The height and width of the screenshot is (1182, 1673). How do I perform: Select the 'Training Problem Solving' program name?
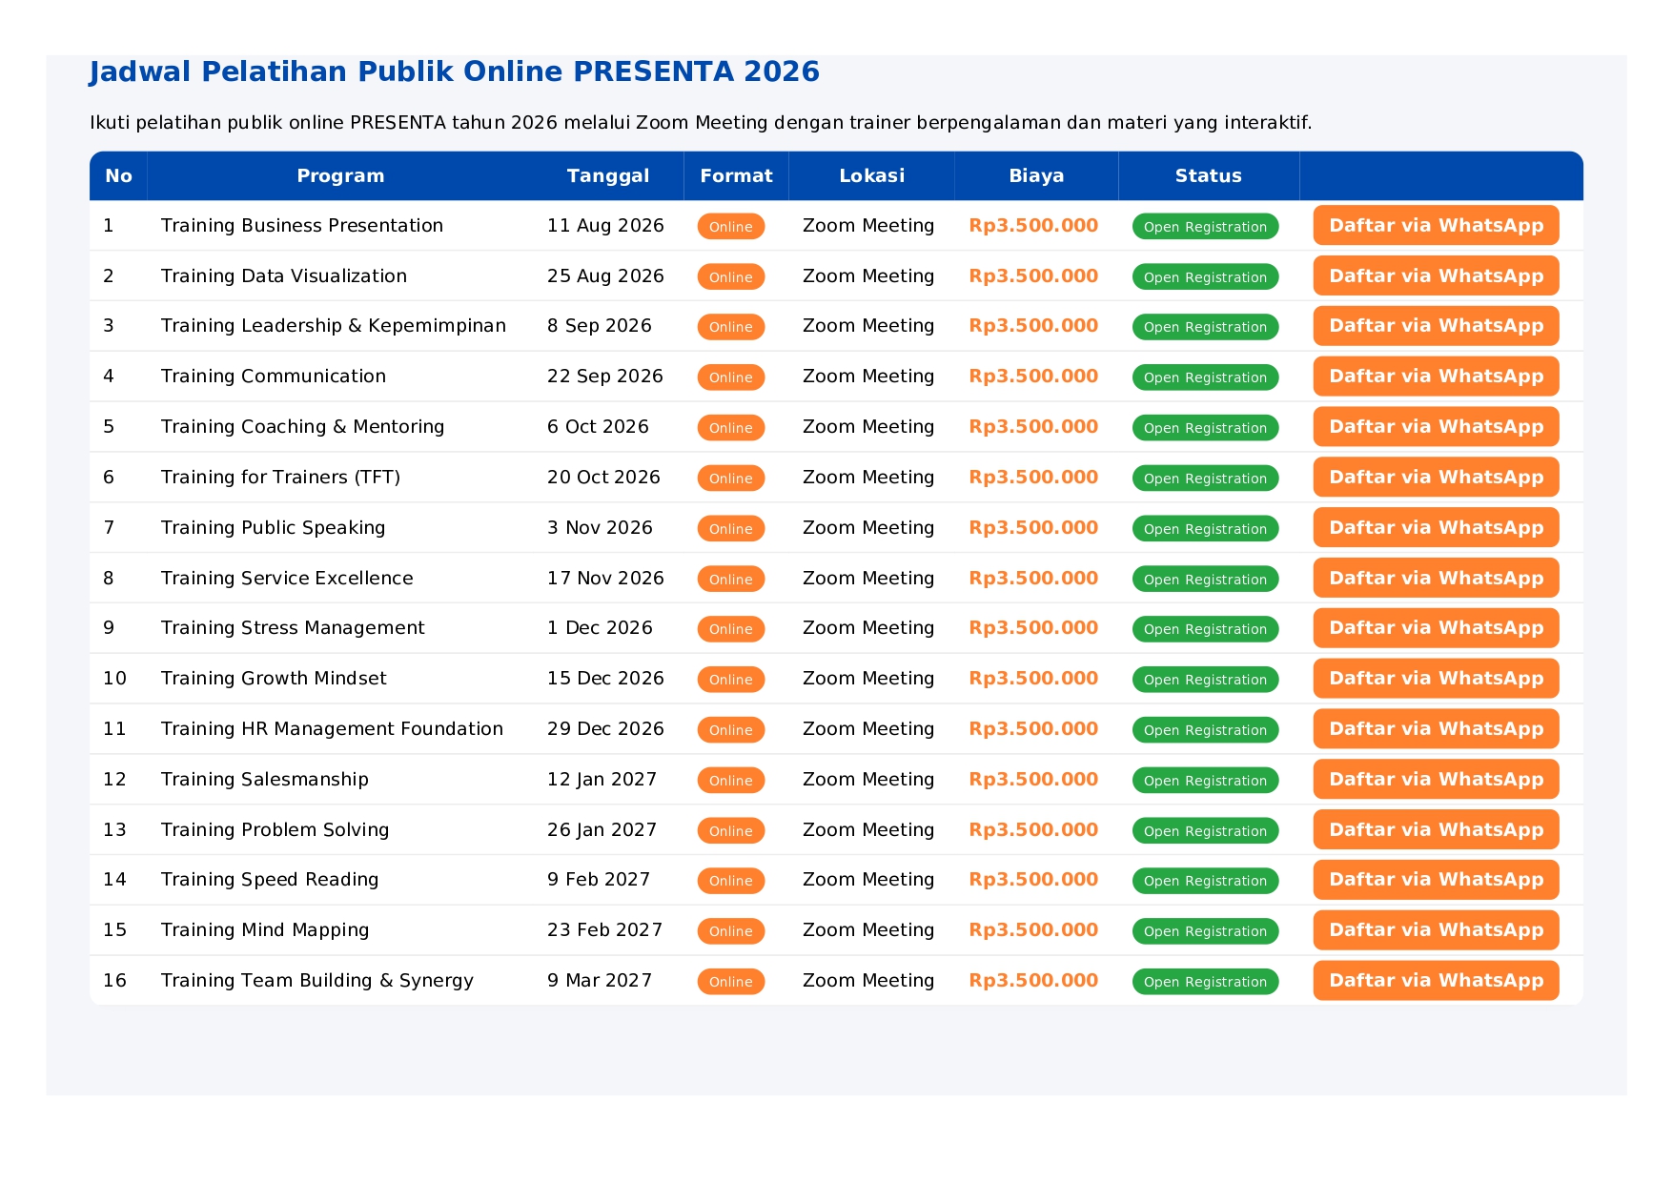(x=275, y=830)
